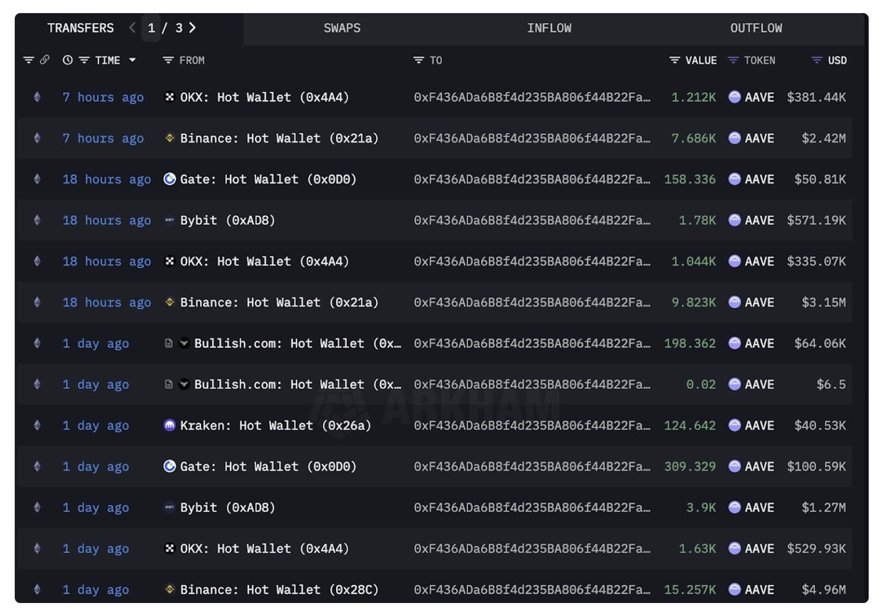Go to the previous transfers page
This screenshot has height=614, width=878.
pos(132,28)
